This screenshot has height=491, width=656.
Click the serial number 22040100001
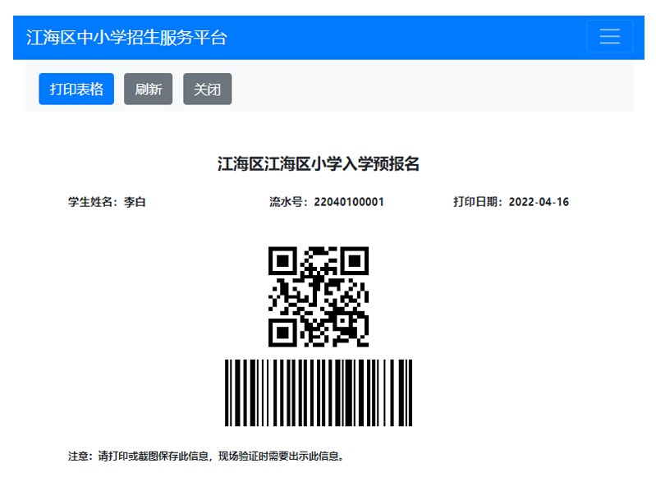pos(349,202)
